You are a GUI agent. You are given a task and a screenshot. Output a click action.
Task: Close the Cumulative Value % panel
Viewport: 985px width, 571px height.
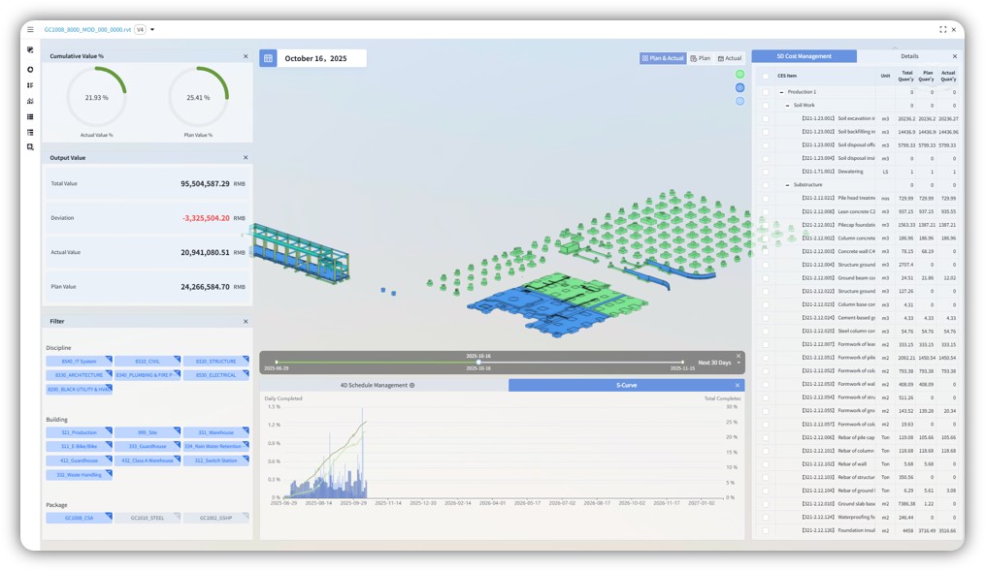pyautogui.click(x=246, y=56)
